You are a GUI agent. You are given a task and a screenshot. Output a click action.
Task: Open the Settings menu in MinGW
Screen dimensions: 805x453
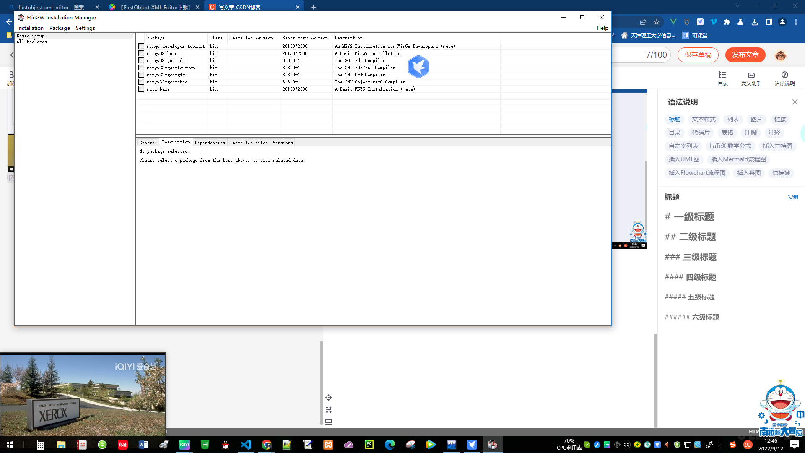click(86, 28)
